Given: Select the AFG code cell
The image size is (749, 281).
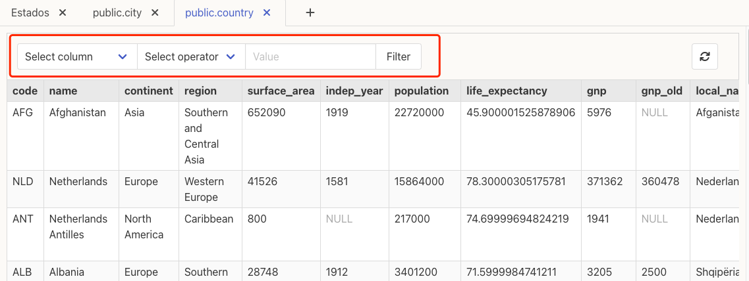Looking at the screenshot, I should click(25, 136).
